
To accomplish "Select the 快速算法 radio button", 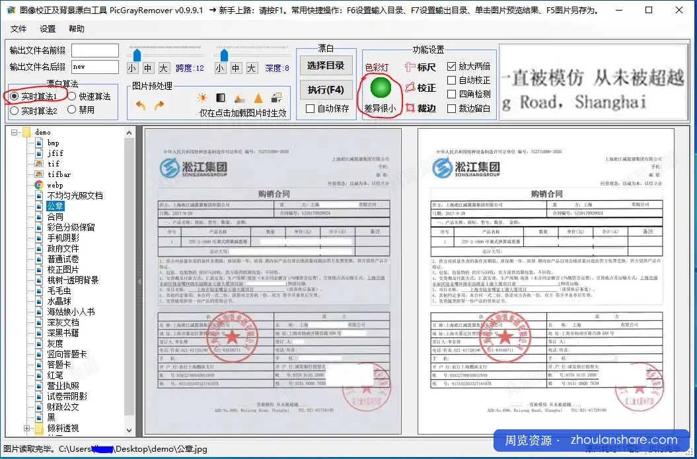I will coord(72,96).
